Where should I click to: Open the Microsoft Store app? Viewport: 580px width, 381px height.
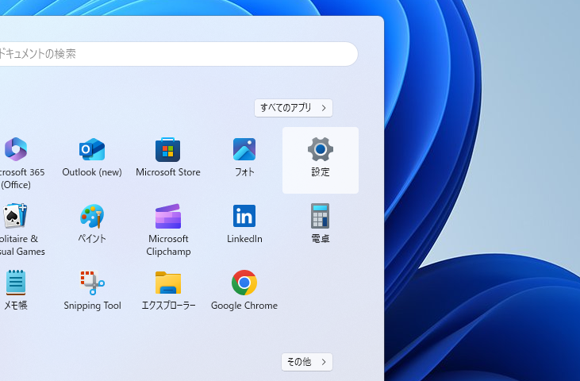point(167,150)
